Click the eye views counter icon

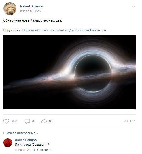[126, 121]
